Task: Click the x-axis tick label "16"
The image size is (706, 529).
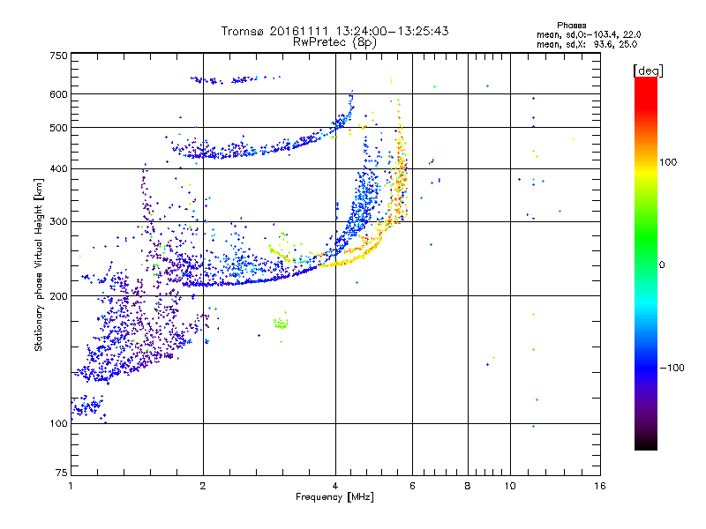Action: [x=600, y=486]
